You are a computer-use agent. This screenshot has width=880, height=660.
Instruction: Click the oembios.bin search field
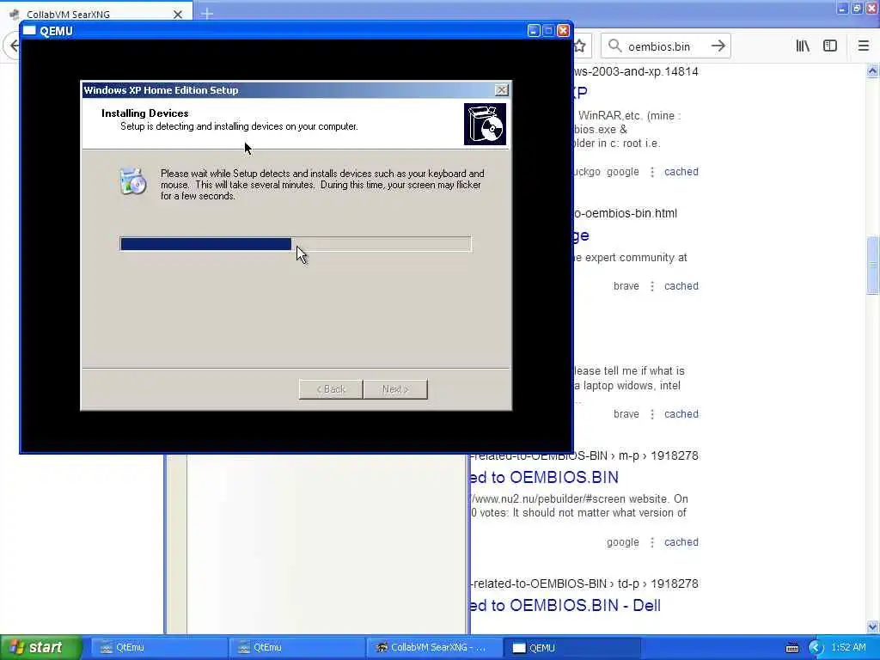[665, 46]
